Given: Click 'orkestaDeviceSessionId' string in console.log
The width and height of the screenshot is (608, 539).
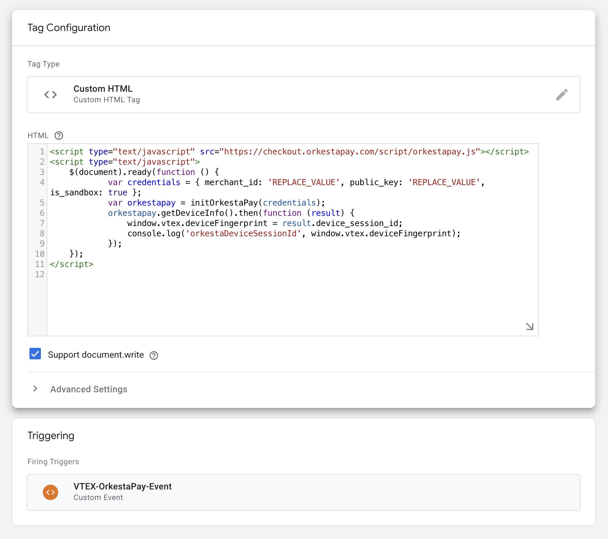Looking at the screenshot, I should 243,233.
